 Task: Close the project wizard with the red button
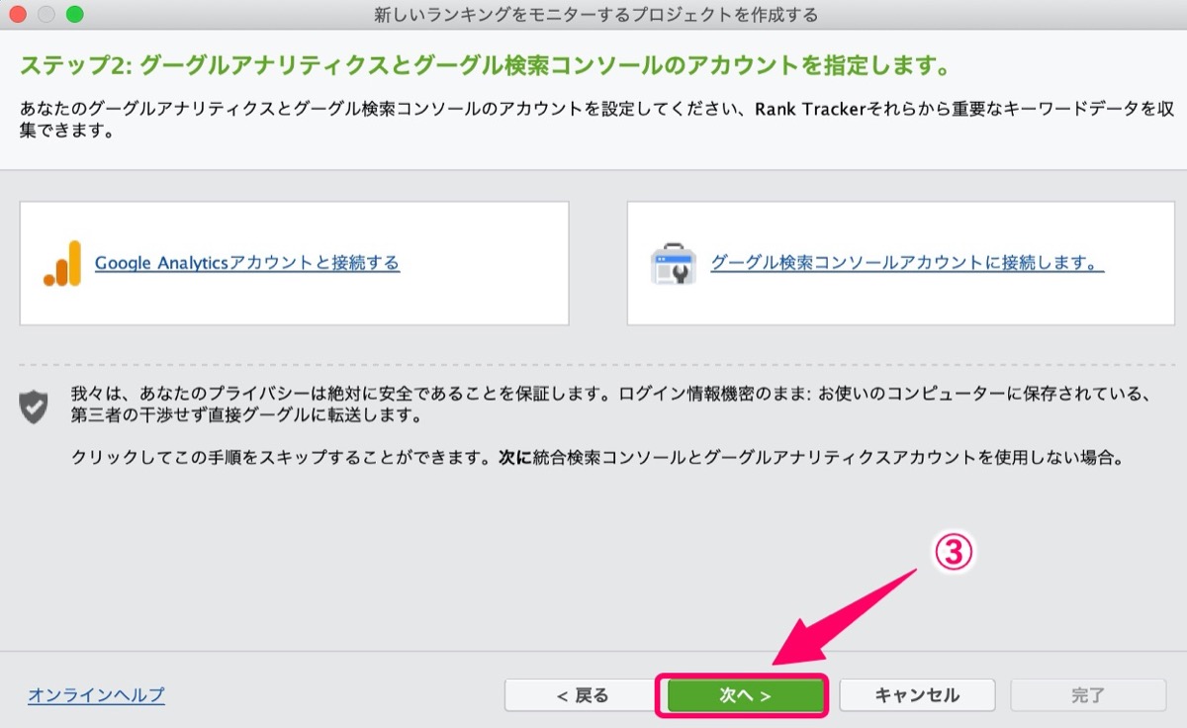18,15
